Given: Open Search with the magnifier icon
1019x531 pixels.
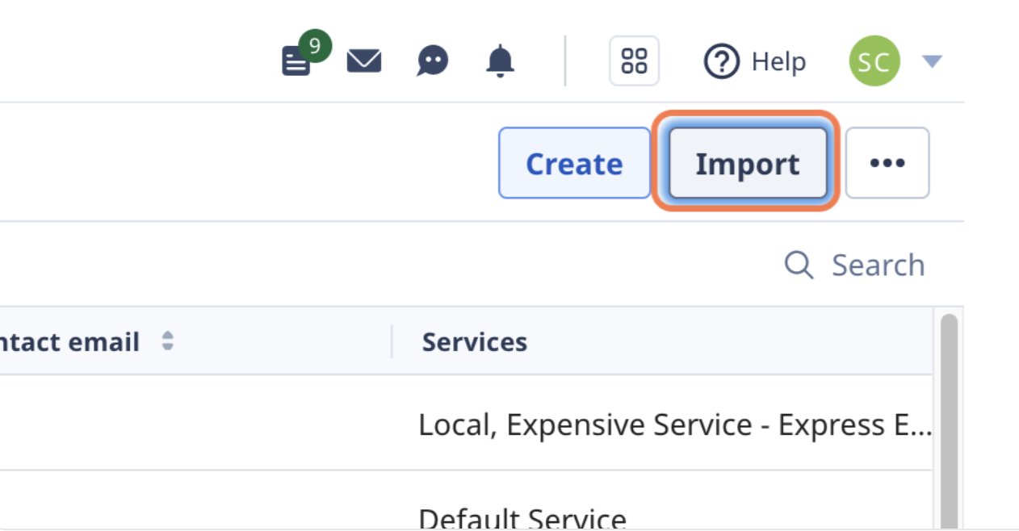Looking at the screenshot, I should 801,265.
